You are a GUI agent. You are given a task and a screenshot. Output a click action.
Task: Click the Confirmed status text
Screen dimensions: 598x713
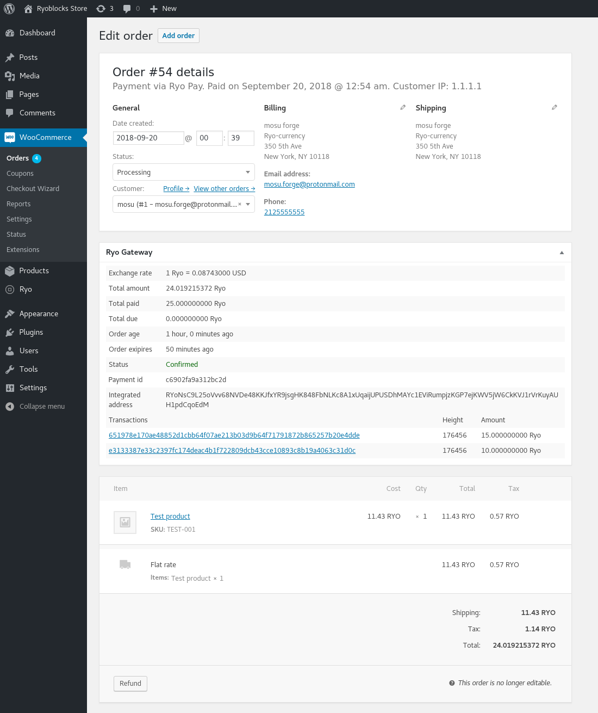coord(182,365)
